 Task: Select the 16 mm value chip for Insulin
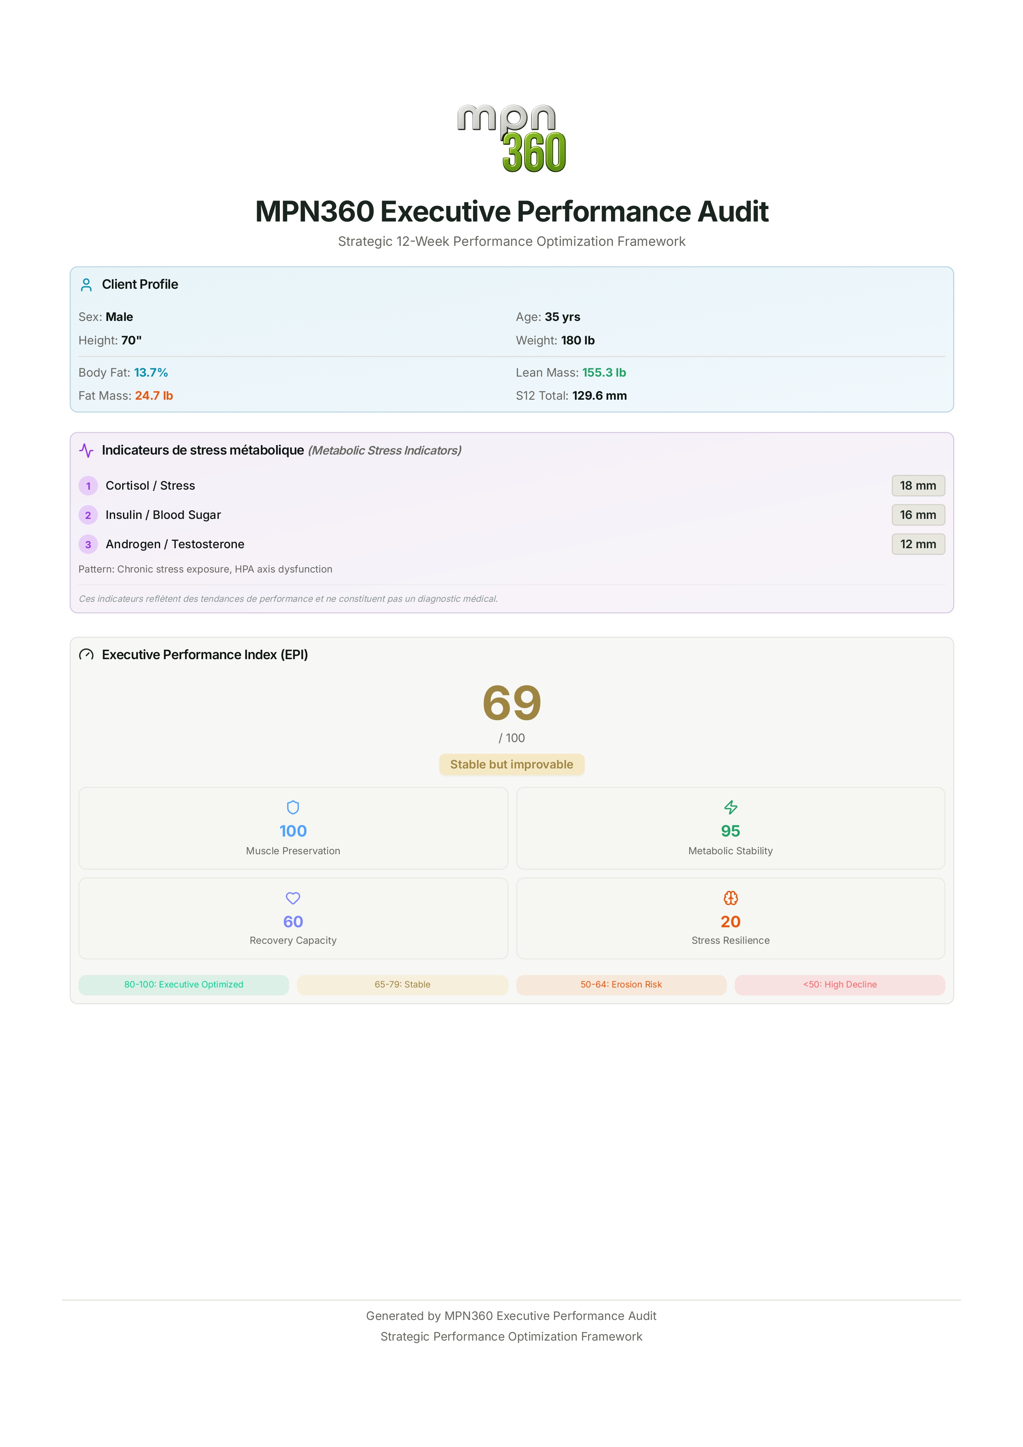(918, 515)
